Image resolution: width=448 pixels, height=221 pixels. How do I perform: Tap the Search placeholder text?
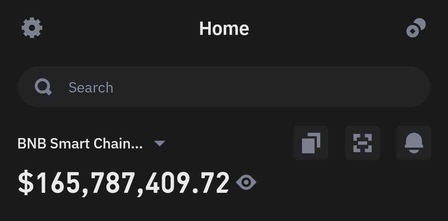pos(91,87)
